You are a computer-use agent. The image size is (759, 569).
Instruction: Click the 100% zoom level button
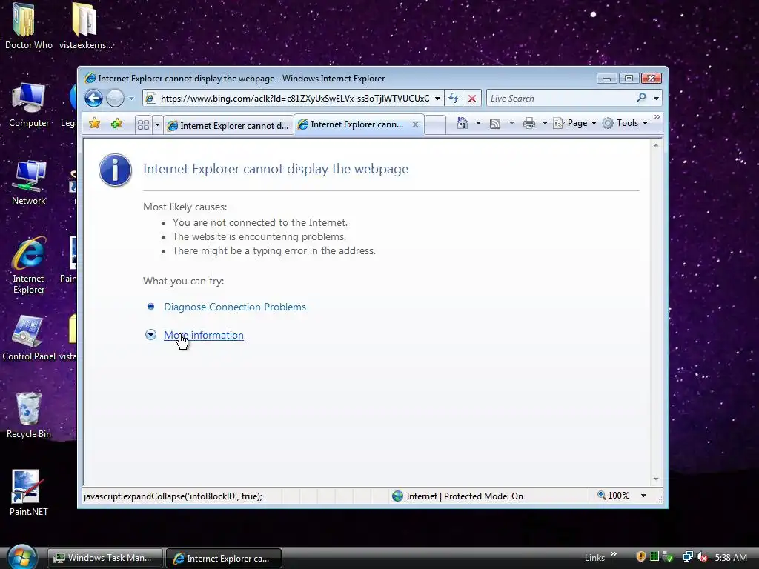(613, 496)
